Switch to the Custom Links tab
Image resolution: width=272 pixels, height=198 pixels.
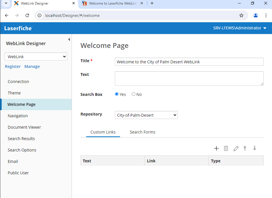[x=103, y=132]
